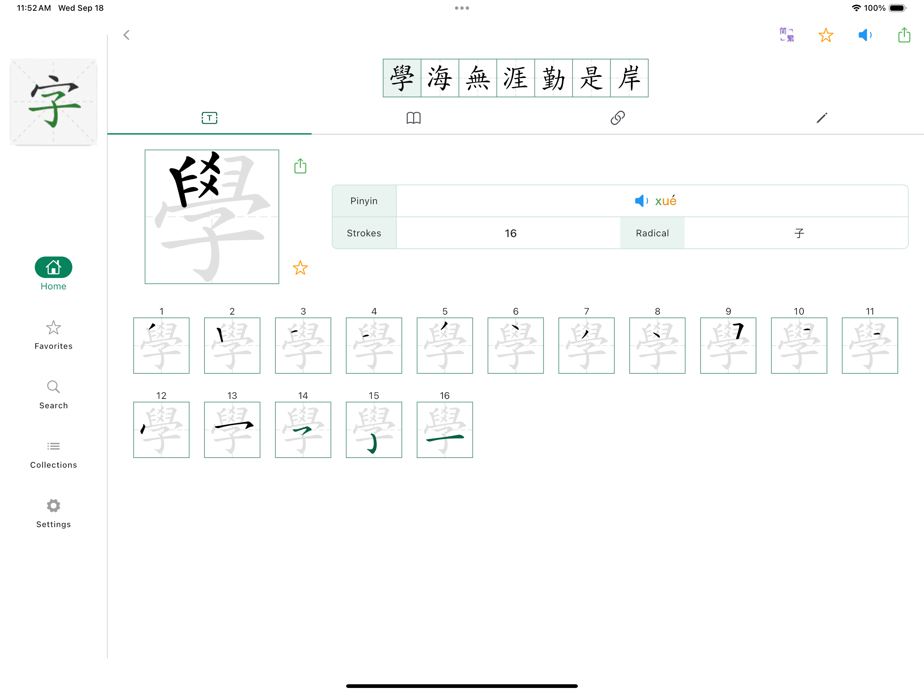Play phrase audio with top speaker icon

(x=865, y=35)
